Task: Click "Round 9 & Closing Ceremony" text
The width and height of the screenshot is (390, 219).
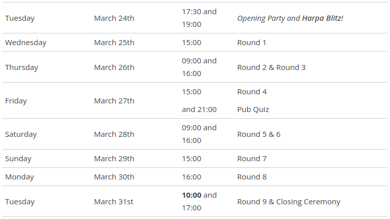Action: click(289, 202)
